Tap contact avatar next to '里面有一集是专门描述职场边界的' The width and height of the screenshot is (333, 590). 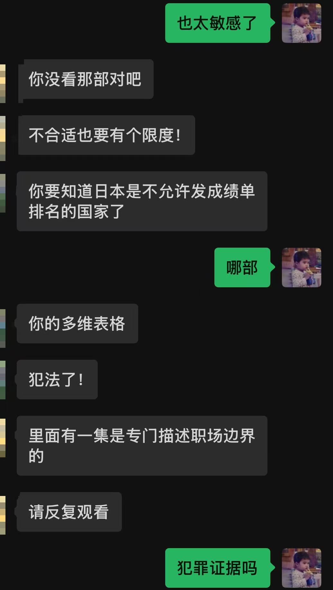pyautogui.click(x=3, y=438)
